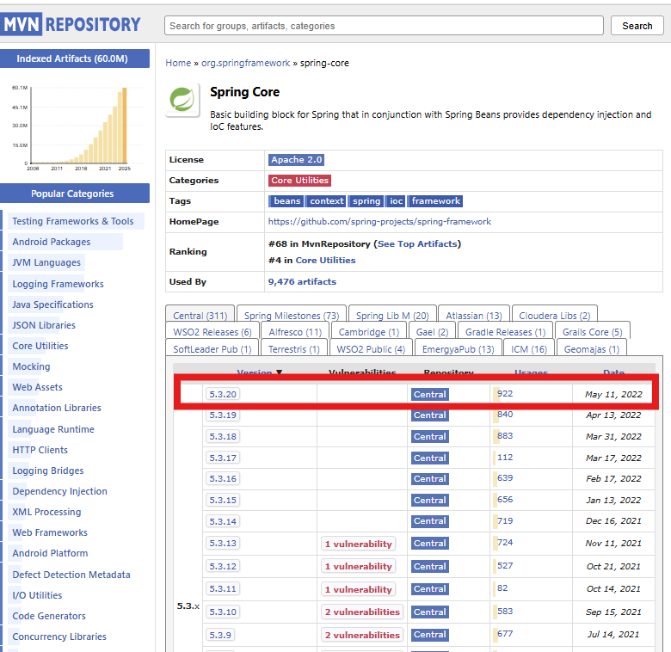Switch to the Terrestris (1) tab
The width and height of the screenshot is (671, 652).
coord(294,349)
